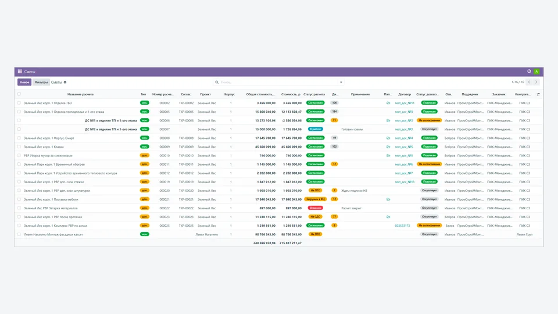Image resolution: width=558 pixels, height=314 pixels.
Task: Open optional columns adjust icon
Action: (x=538, y=94)
